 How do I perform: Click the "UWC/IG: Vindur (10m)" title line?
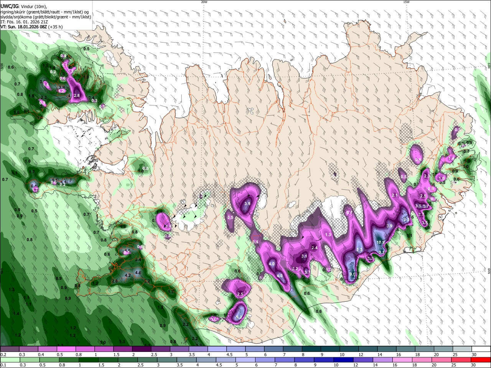[24, 6]
